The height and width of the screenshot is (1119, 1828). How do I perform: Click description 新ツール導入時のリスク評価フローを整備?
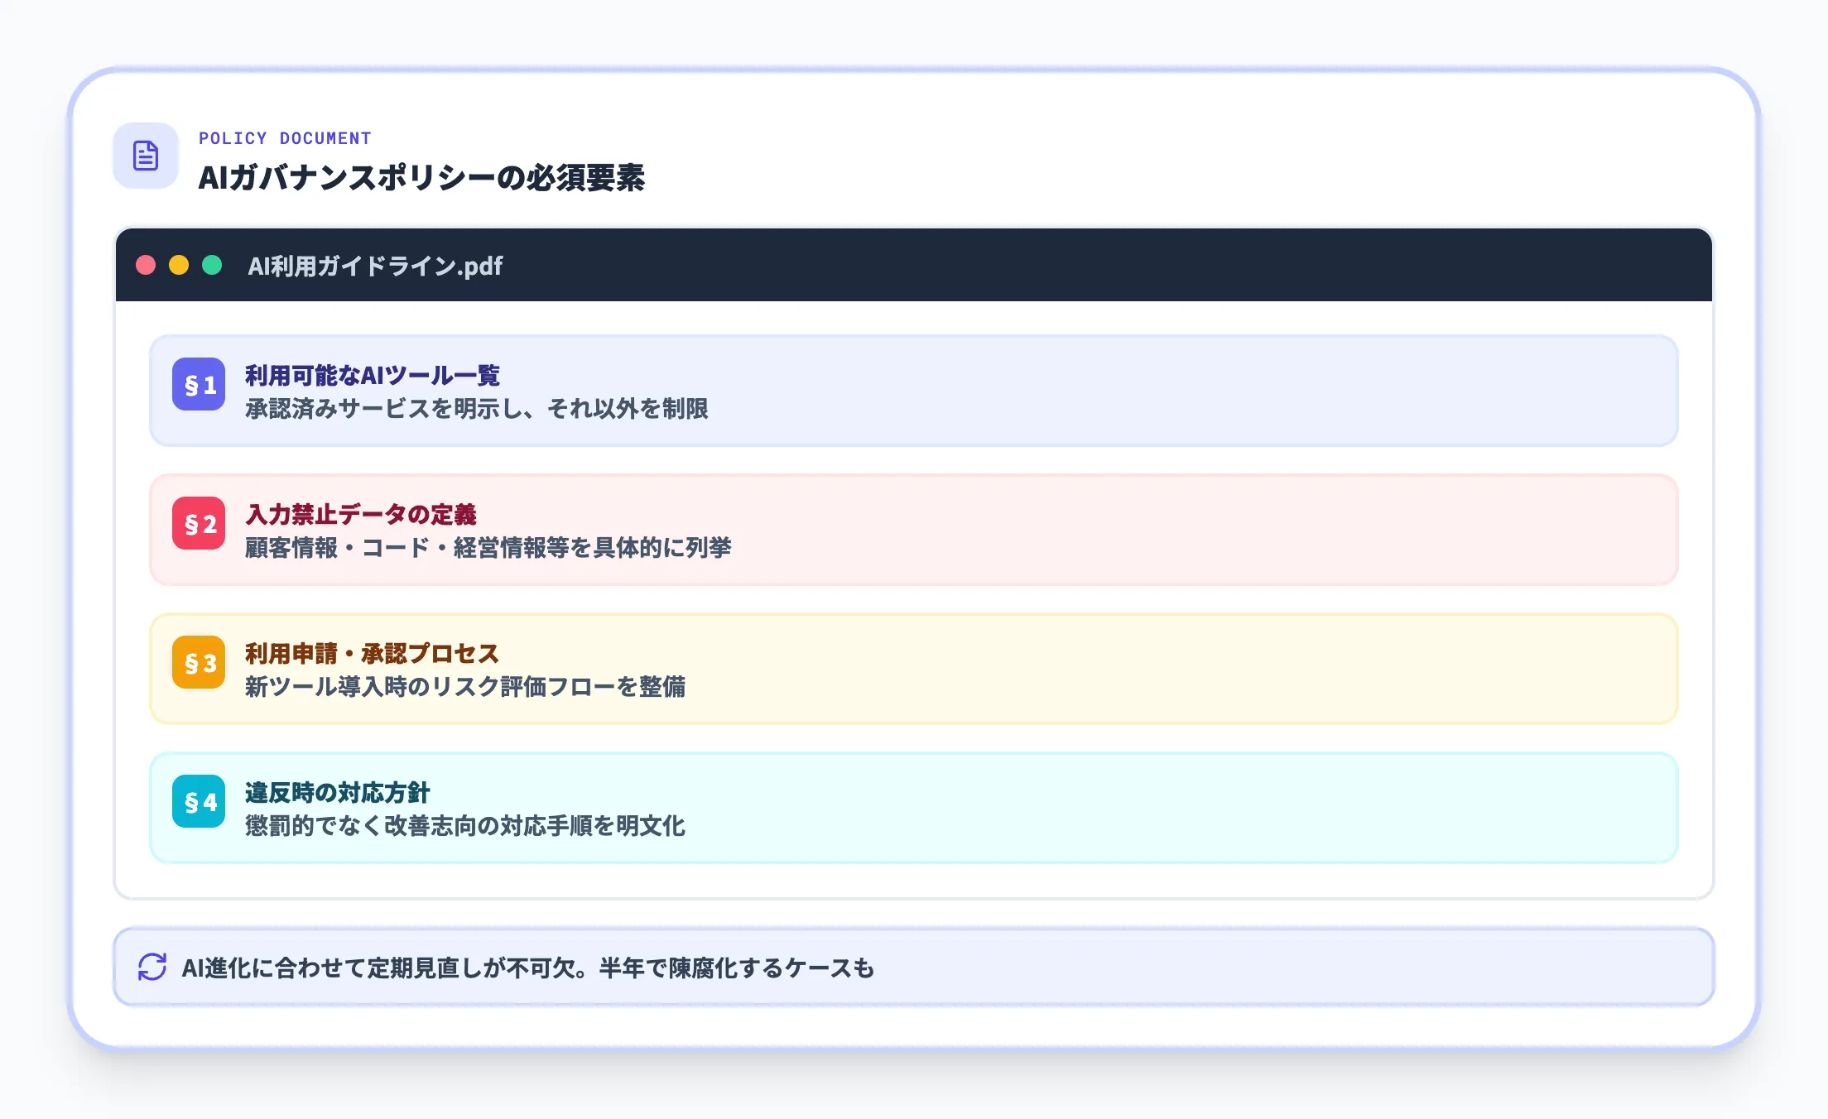465,686
